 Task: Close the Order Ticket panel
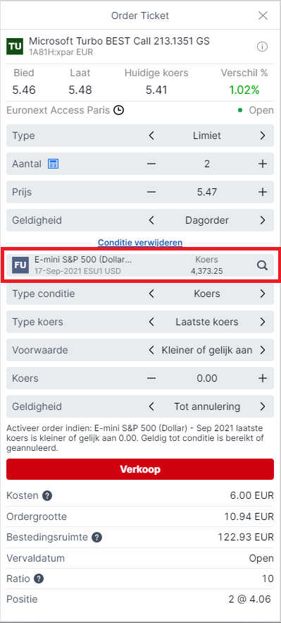pos(263,16)
